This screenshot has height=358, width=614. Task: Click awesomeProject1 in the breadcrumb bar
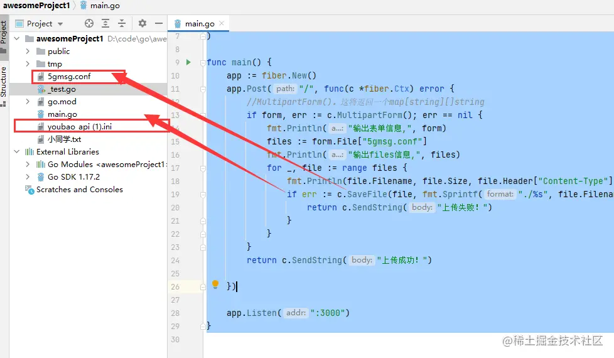pyautogui.click(x=36, y=6)
